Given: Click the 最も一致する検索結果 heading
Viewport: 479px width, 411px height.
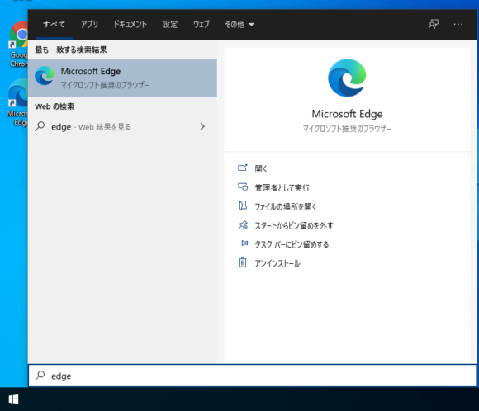Looking at the screenshot, I should click(71, 50).
